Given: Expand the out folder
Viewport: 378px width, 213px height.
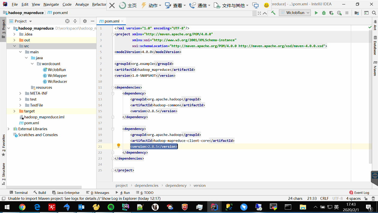Looking at the screenshot, I should point(14,40).
